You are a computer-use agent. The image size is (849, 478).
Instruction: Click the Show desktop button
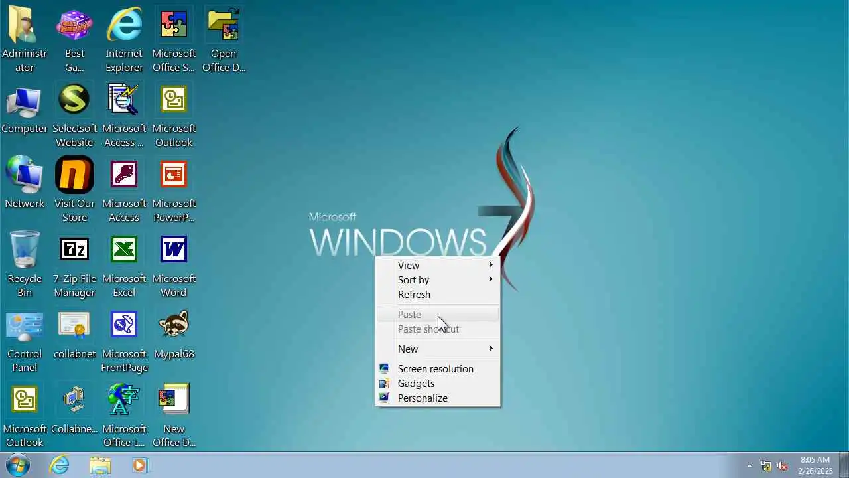click(x=844, y=465)
